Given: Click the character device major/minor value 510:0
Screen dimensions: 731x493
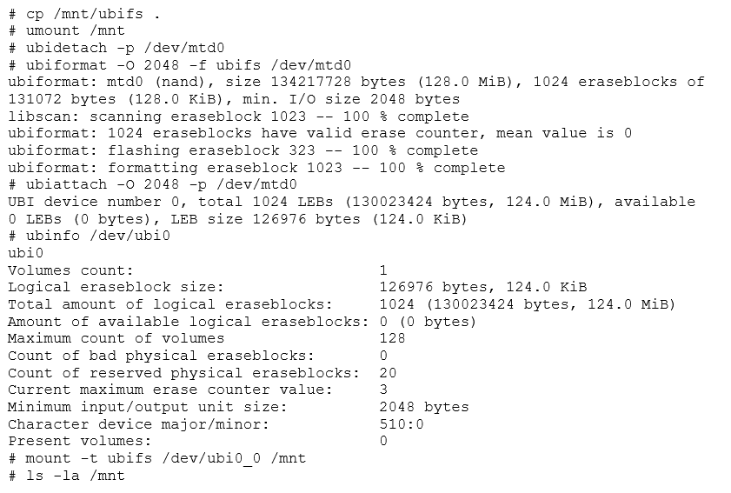Looking at the screenshot, I should point(402,424).
